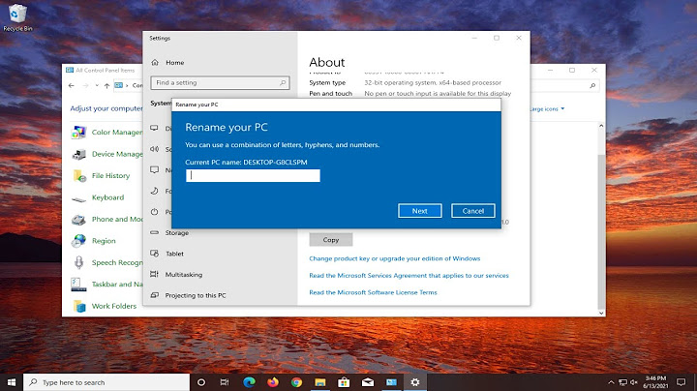Open the Recycle Bin desktop icon

pyautogui.click(x=17, y=17)
